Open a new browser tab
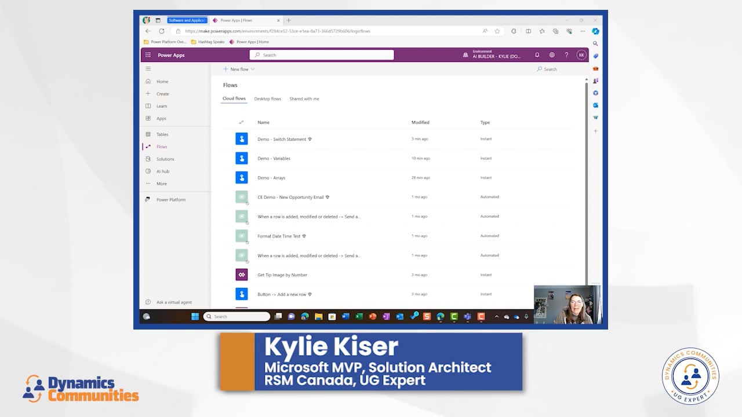This screenshot has width=742, height=417. (289, 20)
